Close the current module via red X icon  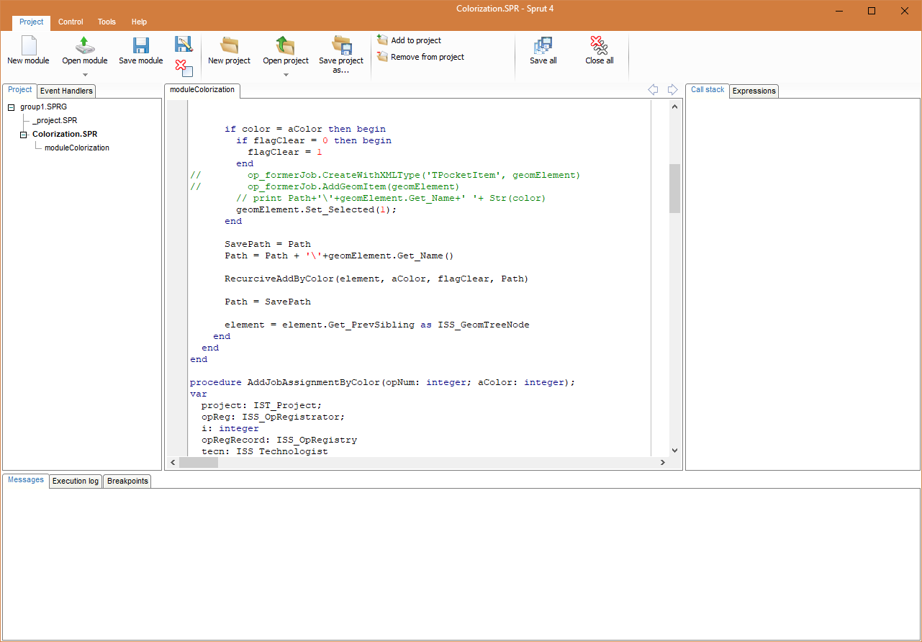click(x=184, y=68)
